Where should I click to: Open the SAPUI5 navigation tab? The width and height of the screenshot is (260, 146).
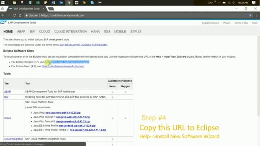click(x=136, y=32)
